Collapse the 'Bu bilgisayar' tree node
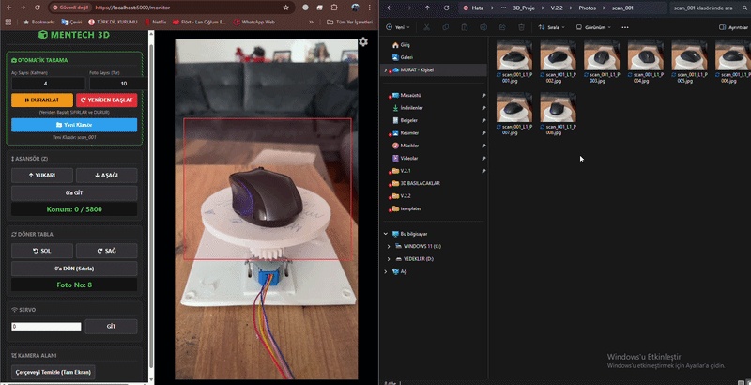This screenshot has height=385, width=751. tap(386, 234)
